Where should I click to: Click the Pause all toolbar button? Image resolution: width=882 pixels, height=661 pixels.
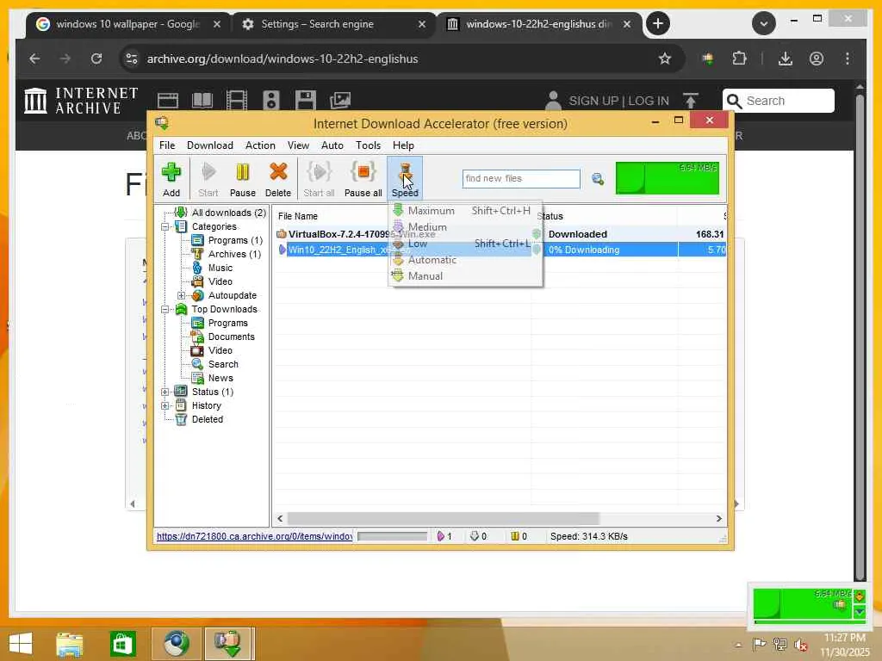(363, 179)
